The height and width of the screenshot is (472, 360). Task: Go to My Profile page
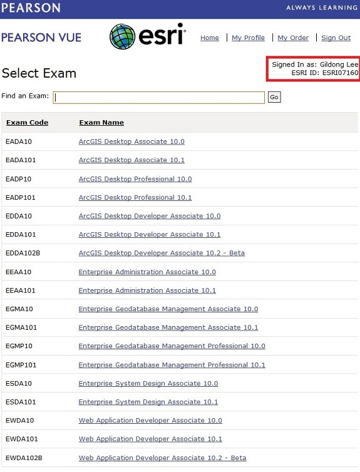click(x=248, y=38)
